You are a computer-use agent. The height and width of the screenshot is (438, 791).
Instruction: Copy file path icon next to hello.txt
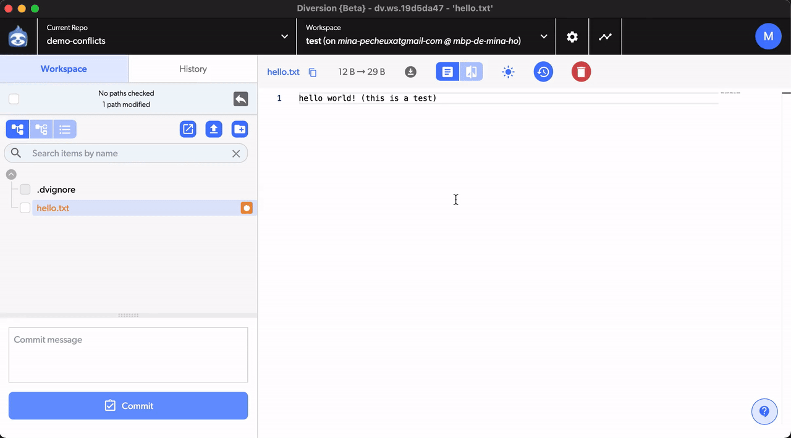point(313,72)
